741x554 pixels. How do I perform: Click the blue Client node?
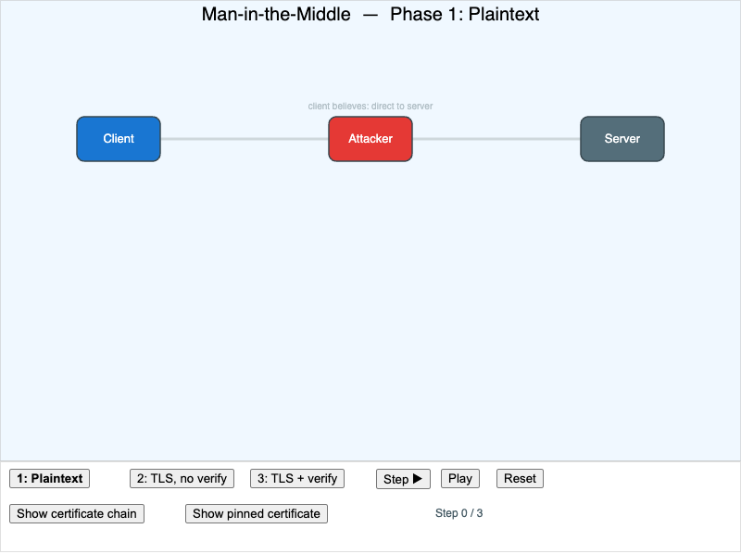[x=119, y=139]
